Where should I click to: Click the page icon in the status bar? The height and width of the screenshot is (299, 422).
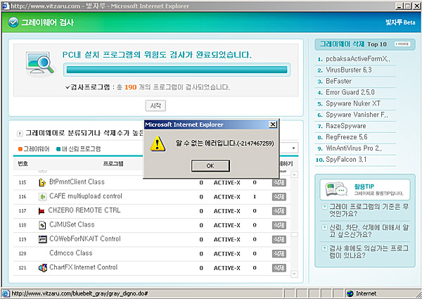tap(6, 293)
